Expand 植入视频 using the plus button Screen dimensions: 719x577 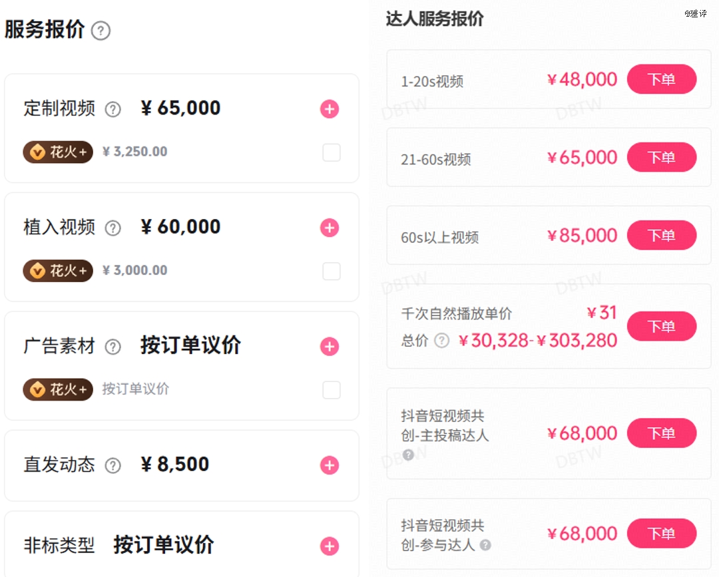tap(330, 228)
